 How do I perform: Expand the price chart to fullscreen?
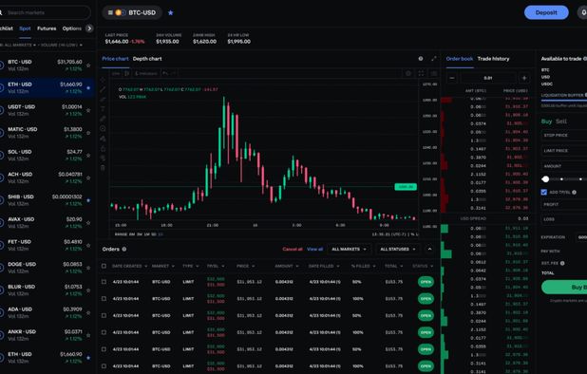pyautogui.click(x=433, y=59)
